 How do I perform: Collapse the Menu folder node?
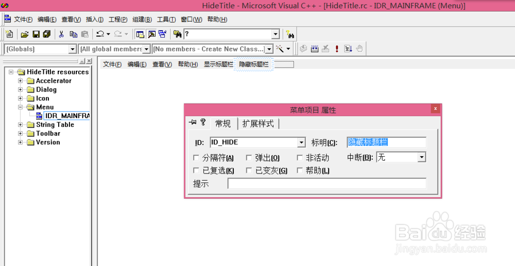pyautogui.click(x=21, y=107)
